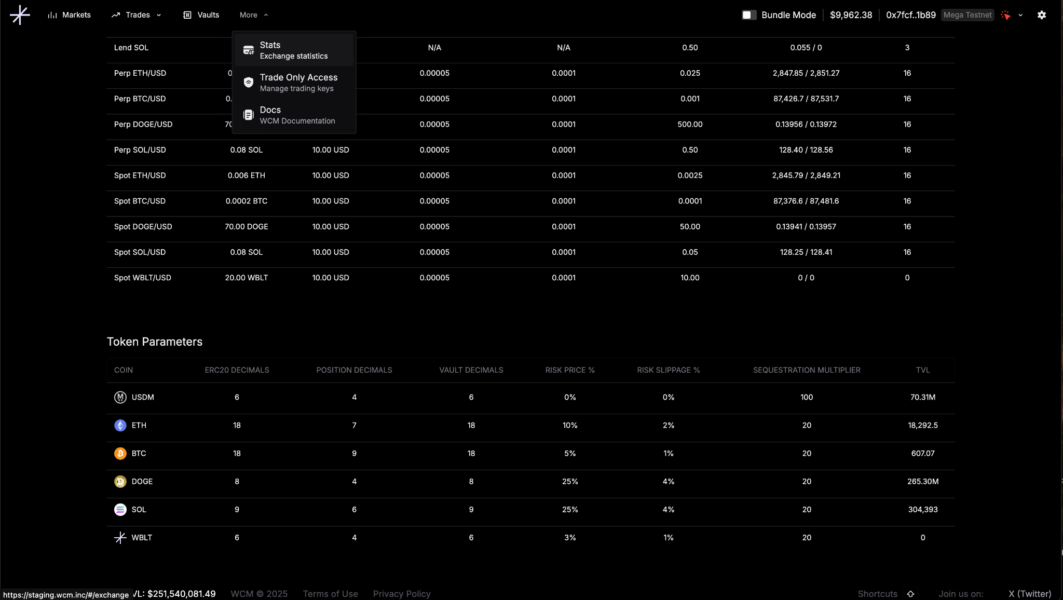Go to the Markets tab

click(69, 15)
